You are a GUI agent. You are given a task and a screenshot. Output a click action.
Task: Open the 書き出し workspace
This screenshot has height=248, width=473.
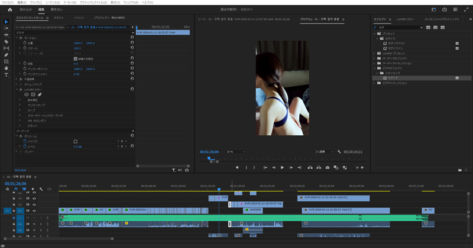coord(57,10)
